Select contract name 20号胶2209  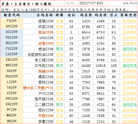[44, 66]
